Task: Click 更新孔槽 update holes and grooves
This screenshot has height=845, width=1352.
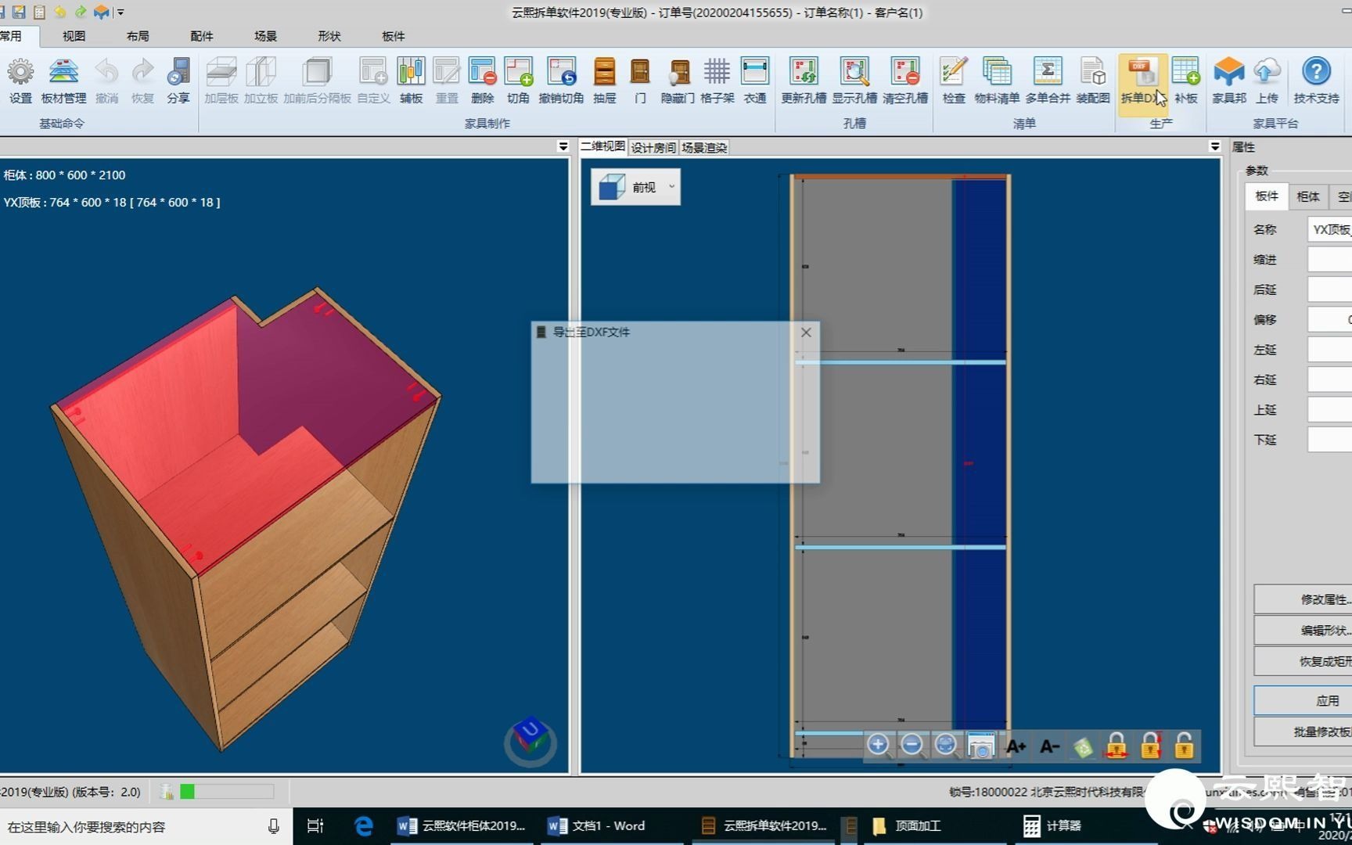Action: point(804,80)
